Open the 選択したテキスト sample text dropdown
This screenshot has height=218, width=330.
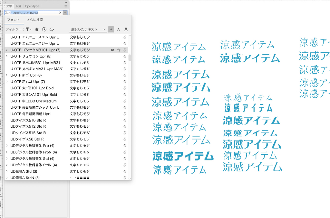(88, 29)
